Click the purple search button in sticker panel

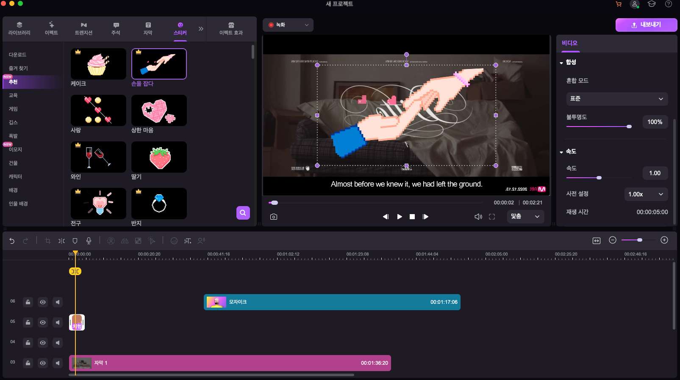point(243,213)
